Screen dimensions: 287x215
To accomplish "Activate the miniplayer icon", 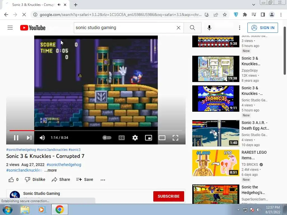I will (x=149, y=138).
